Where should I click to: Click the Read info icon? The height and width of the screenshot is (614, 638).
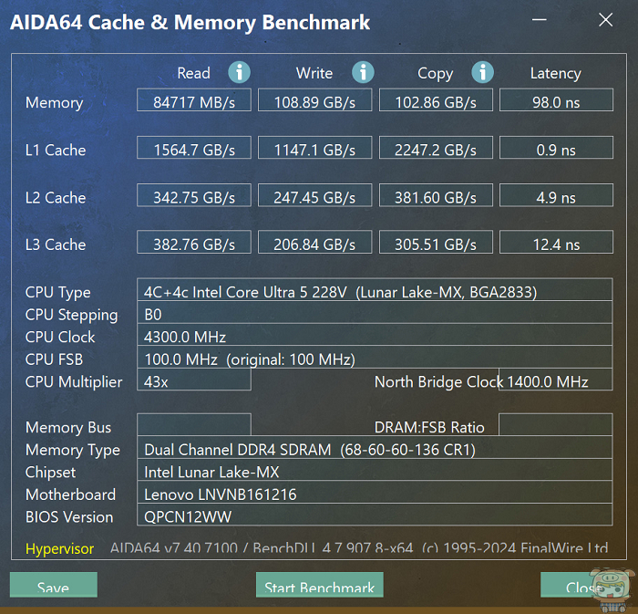[239, 72]
